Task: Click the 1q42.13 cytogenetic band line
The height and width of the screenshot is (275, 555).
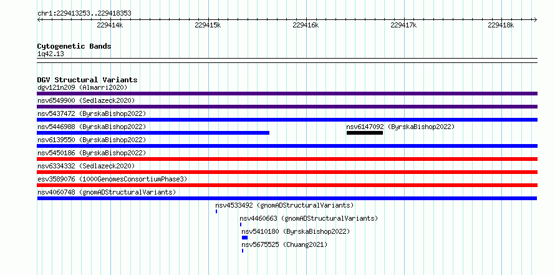Action: coord(287,60)
